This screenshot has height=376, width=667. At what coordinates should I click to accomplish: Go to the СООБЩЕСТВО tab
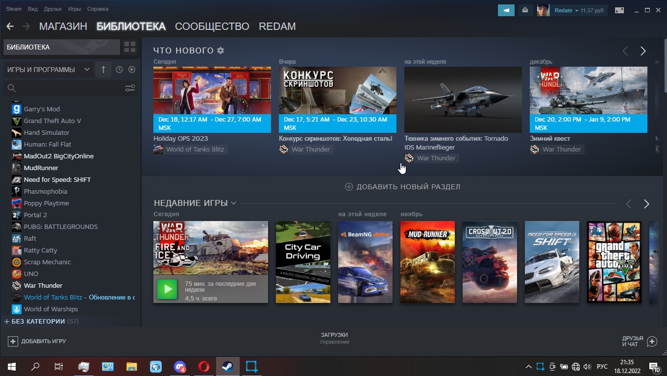(212, 26)
